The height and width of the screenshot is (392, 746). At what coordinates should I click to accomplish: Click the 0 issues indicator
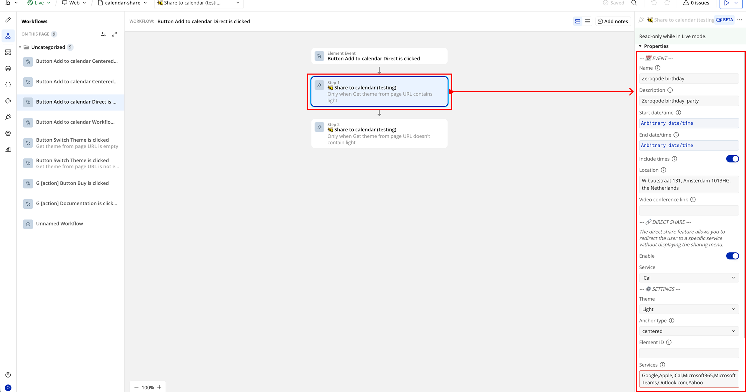tap(696, 3)
